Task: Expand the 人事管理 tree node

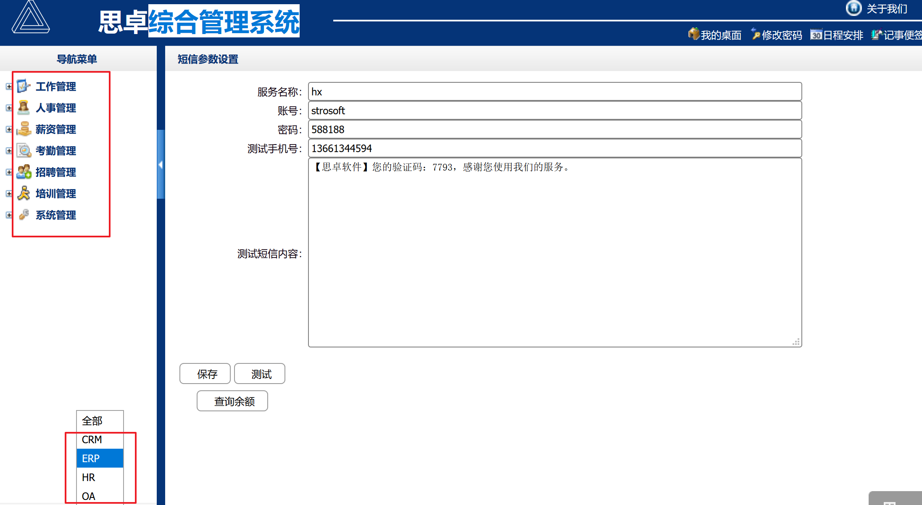Action: tap(9, 108)
